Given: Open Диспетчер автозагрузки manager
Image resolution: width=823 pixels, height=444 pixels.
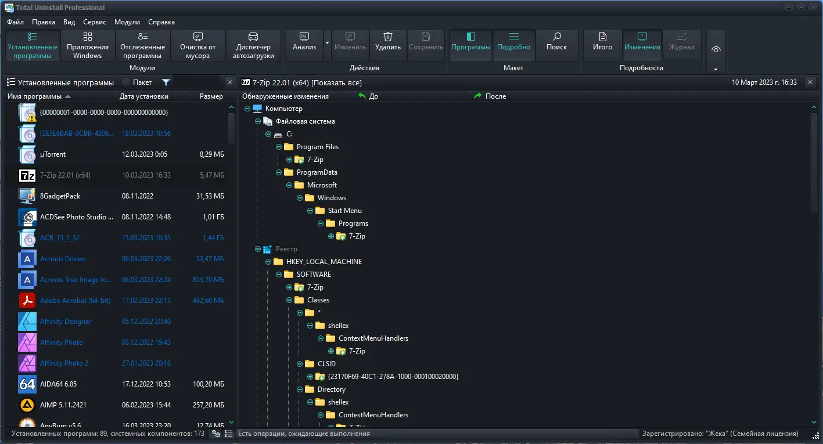Looking at the screenshot, I should coord(253,45).
